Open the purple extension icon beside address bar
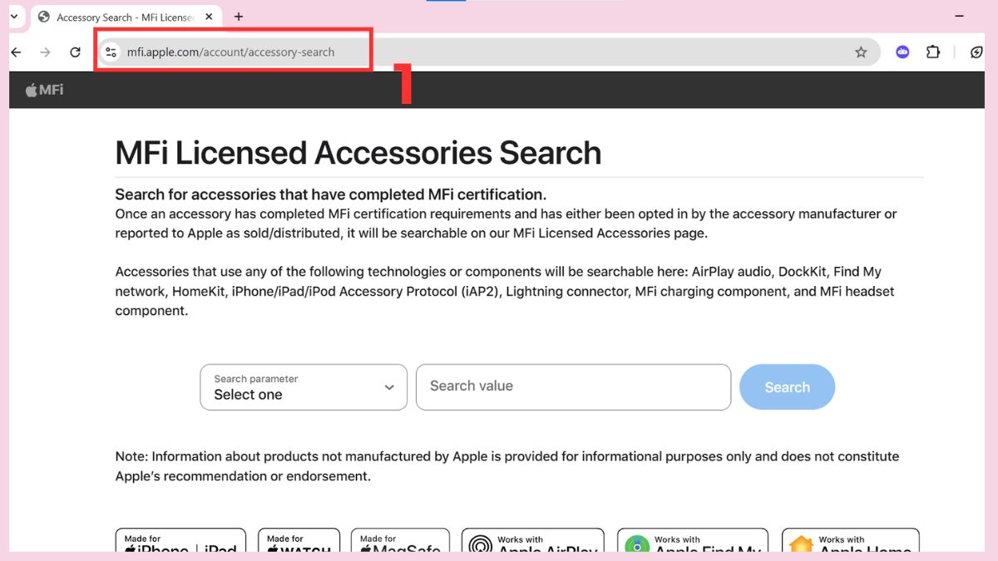The height and width of the screenshot is (561, 998). point(902,52)
